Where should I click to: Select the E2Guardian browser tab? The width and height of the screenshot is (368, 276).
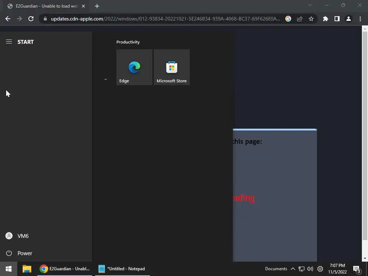click(46, 6)
